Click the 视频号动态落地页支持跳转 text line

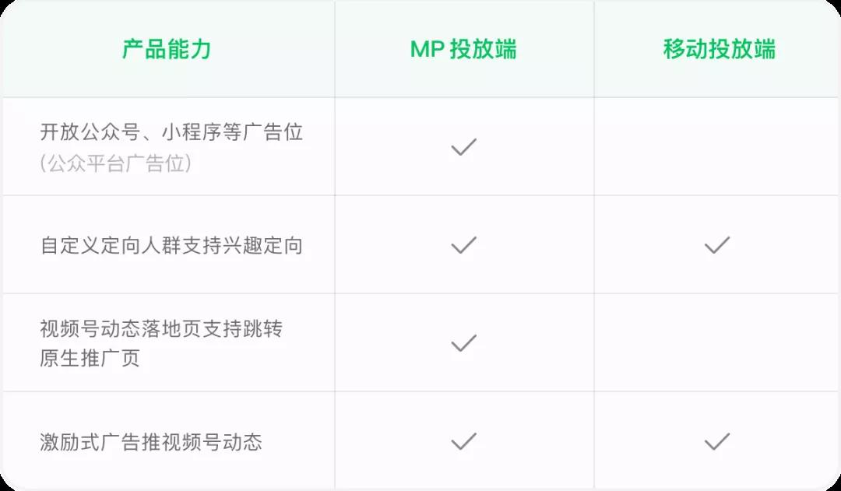(x=161, y=328)
